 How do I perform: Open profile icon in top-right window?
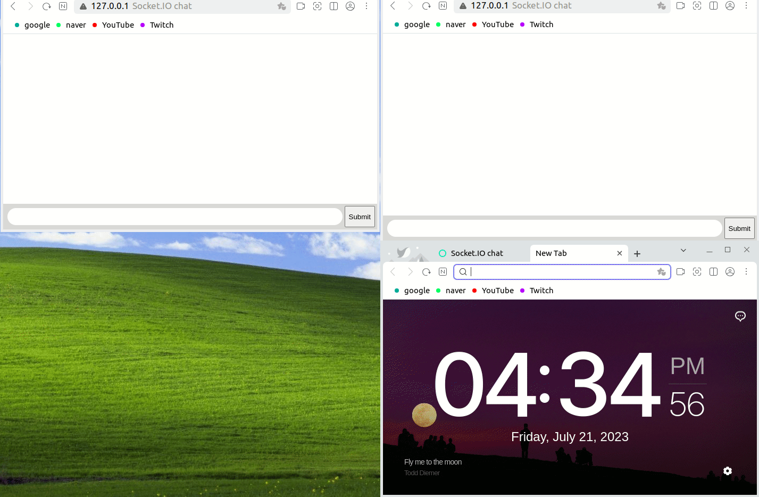(x=730, y=6)
